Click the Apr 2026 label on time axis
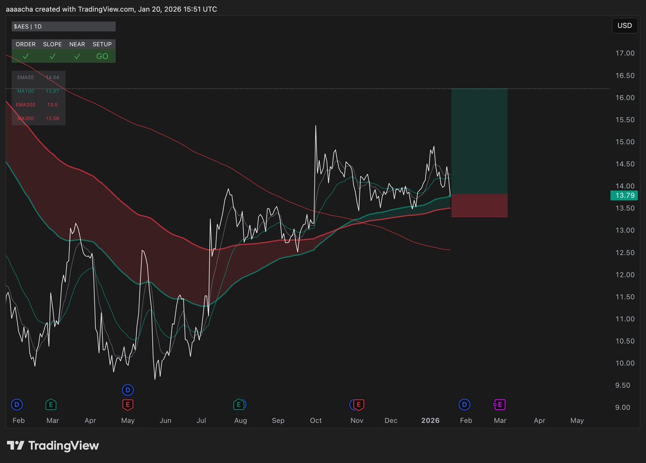Screen dimensions: 646x463 [x=539, y=421]
